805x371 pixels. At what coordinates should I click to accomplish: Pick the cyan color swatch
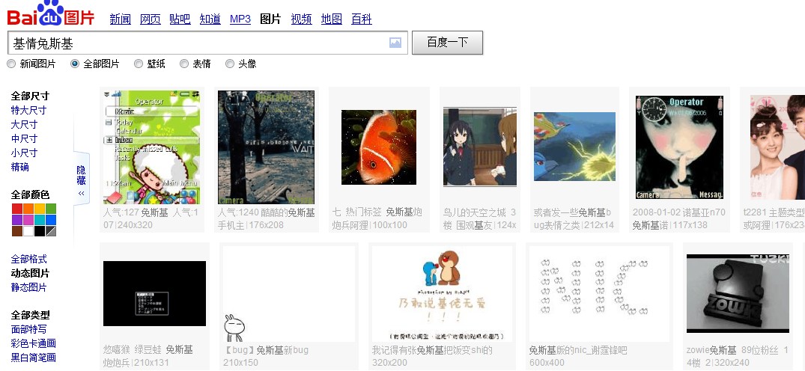tap(40, 220)
